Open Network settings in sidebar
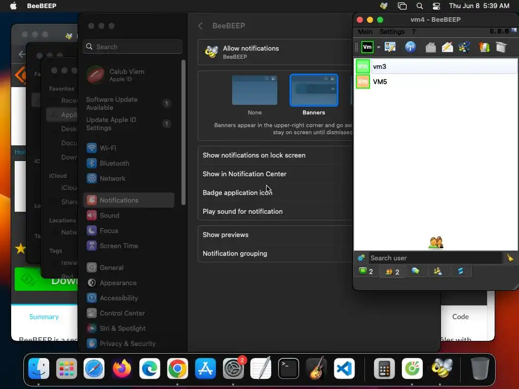The width and height of the screenshot is (519, 389). [128, 178]
